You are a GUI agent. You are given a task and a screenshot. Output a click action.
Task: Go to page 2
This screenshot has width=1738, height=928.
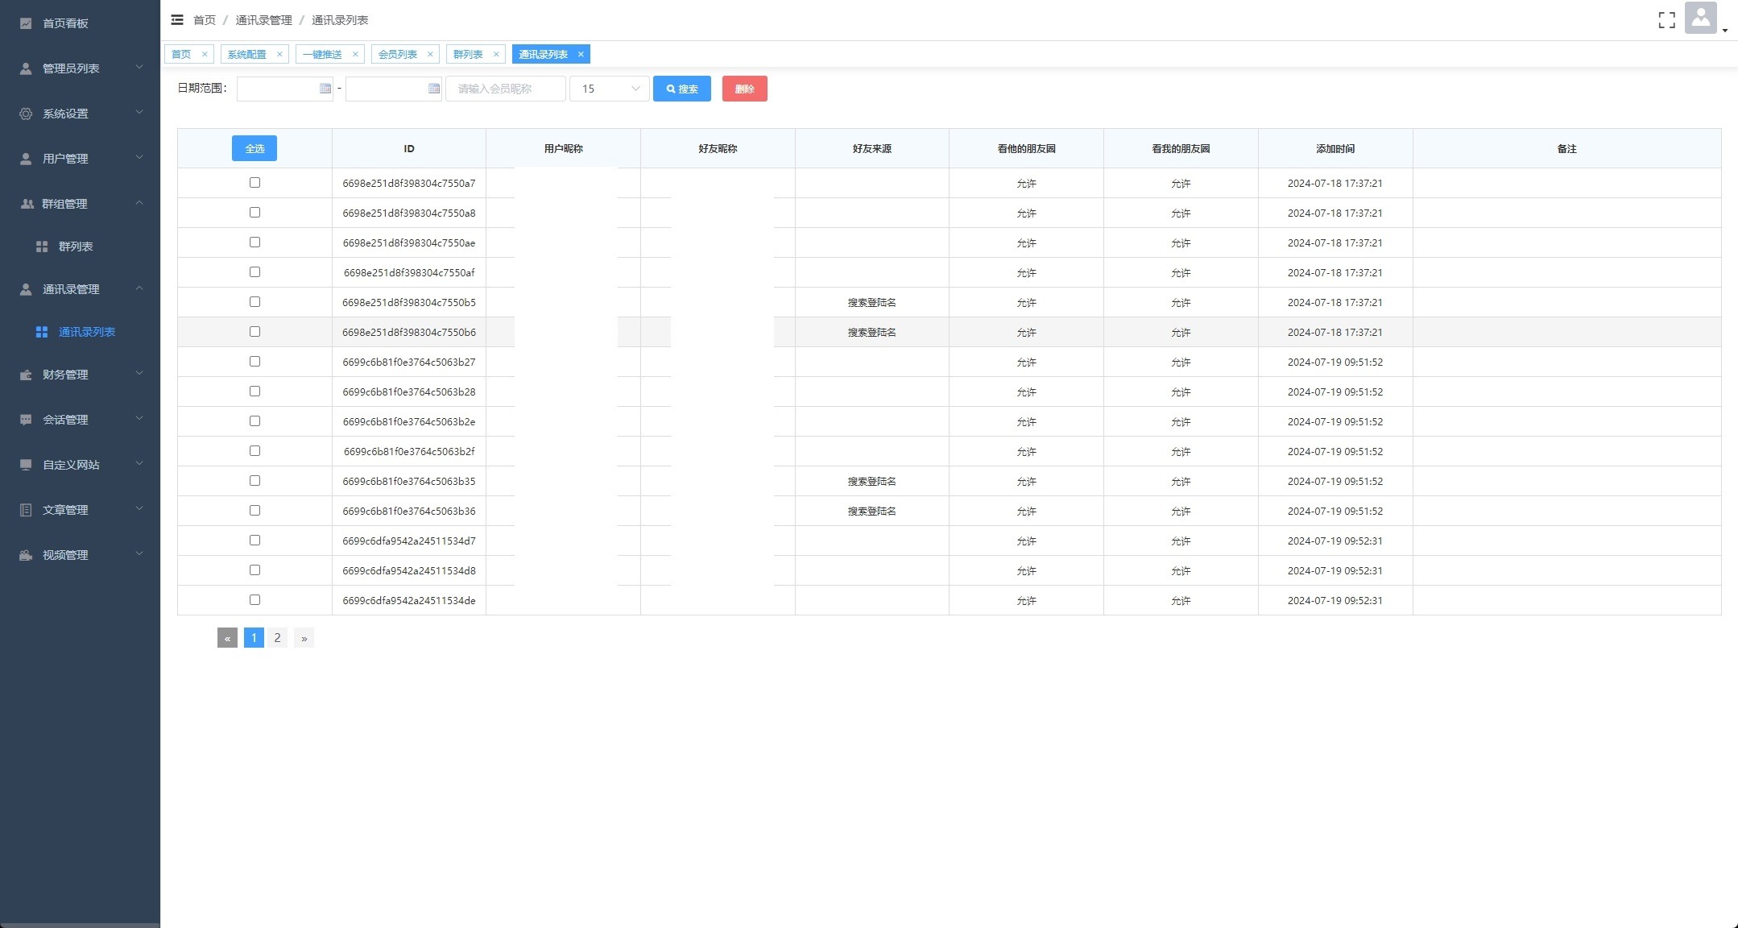(x=278, y=638)
